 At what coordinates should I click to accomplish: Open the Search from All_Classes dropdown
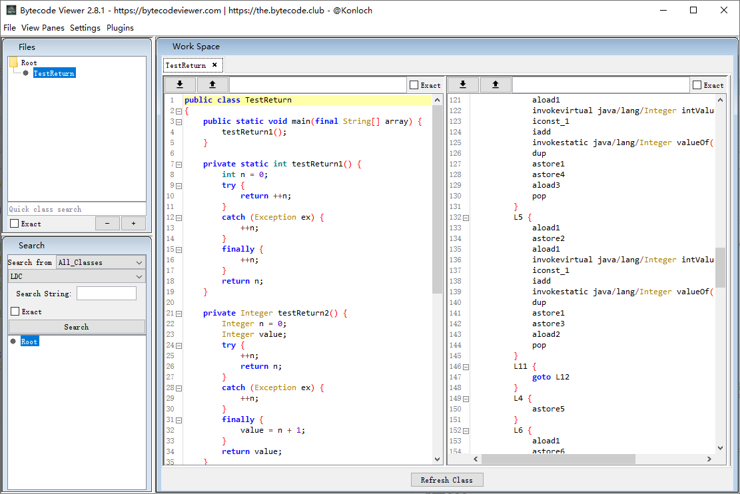pos(101,262)
